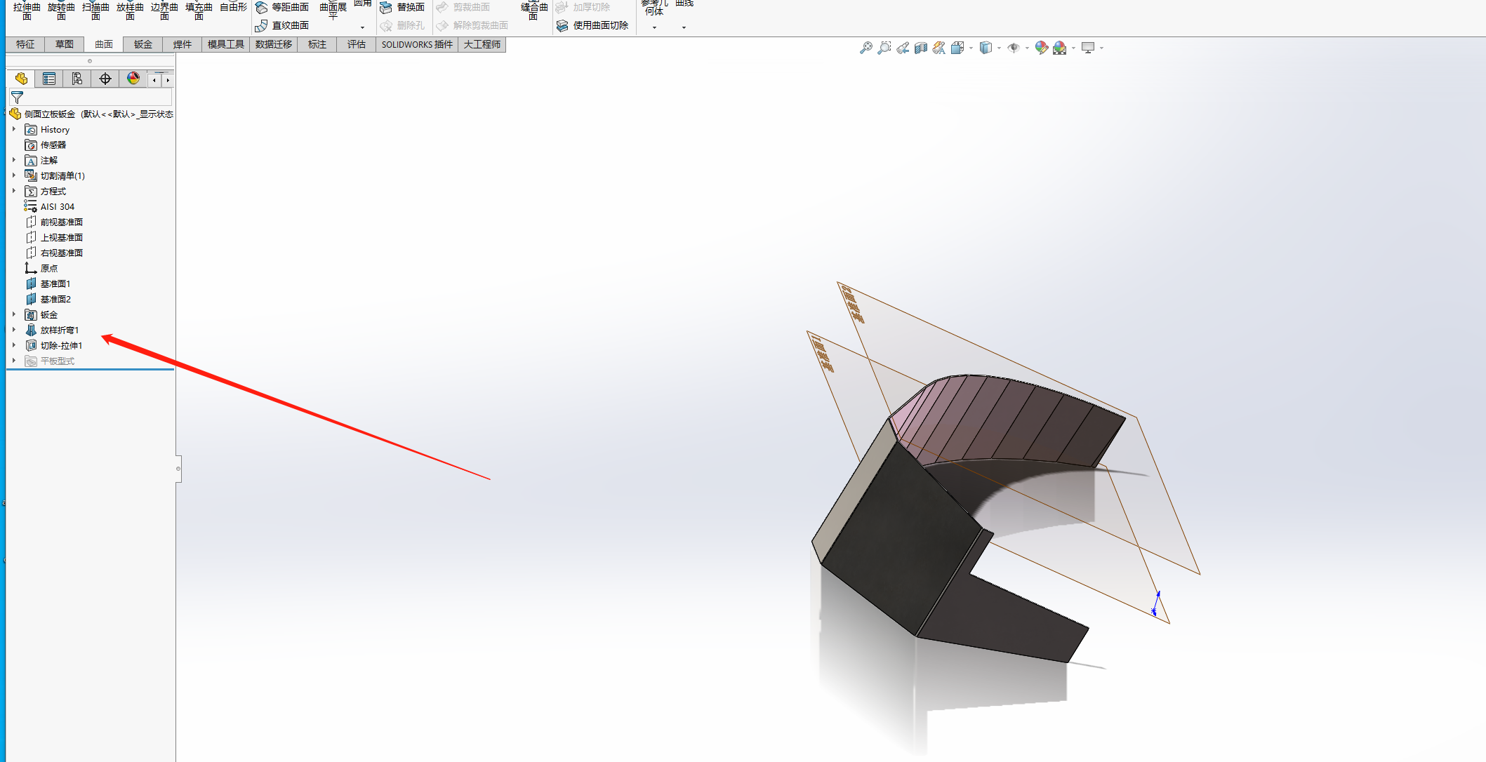Switch to the 数据迁移 data migration tab
Viewport: 1486px width, 762px height.
(x=274, y=44)
